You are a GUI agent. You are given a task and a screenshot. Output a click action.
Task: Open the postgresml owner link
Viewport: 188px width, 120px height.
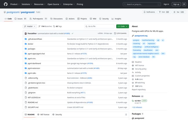[x=13, y=12]
